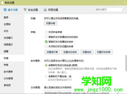Image resolution: width=127 pixels, height=94 pixels.
Task: Click the 设置动态炫铃 button
Action: click(x=70, y=52)
